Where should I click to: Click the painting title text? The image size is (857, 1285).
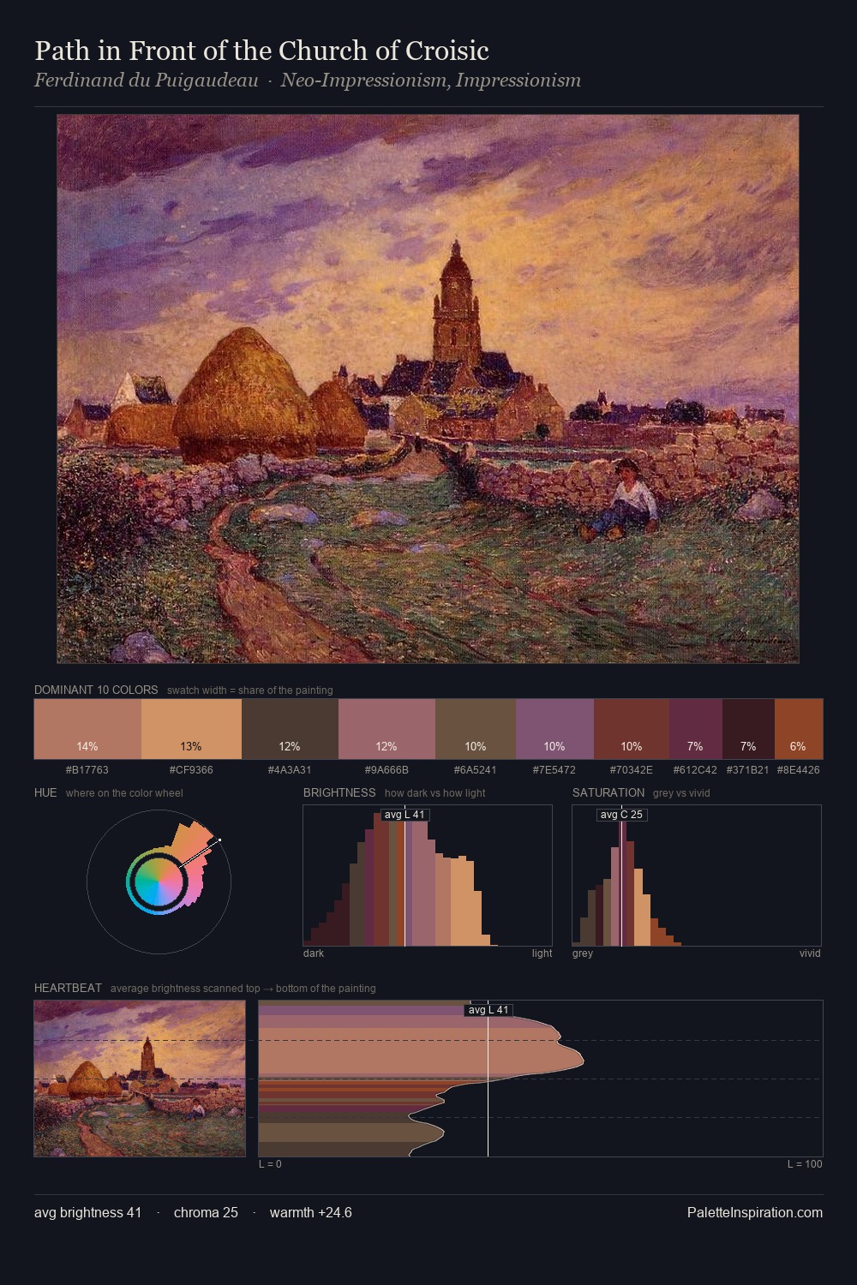pos(261,51)
